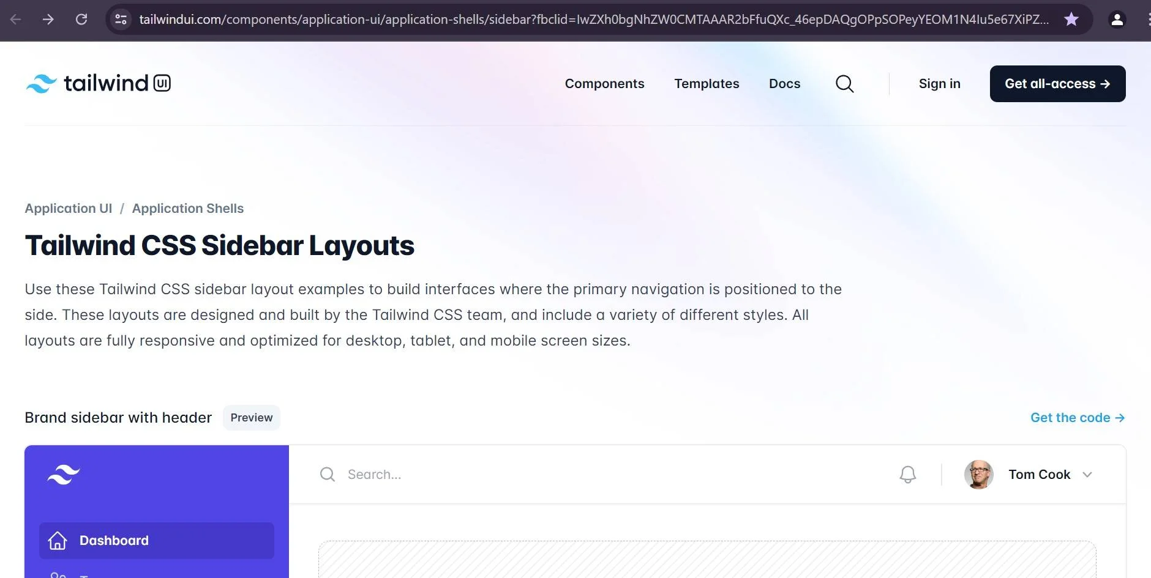The image size is (1151, 578).
Task: Click the browser back arrow
Action: coord(16,20)
